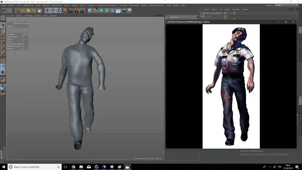Open the Light object icon
Image resolution: width=302 pixels, height=170 pixels.
pyautogui.click(x=130, y=10)
